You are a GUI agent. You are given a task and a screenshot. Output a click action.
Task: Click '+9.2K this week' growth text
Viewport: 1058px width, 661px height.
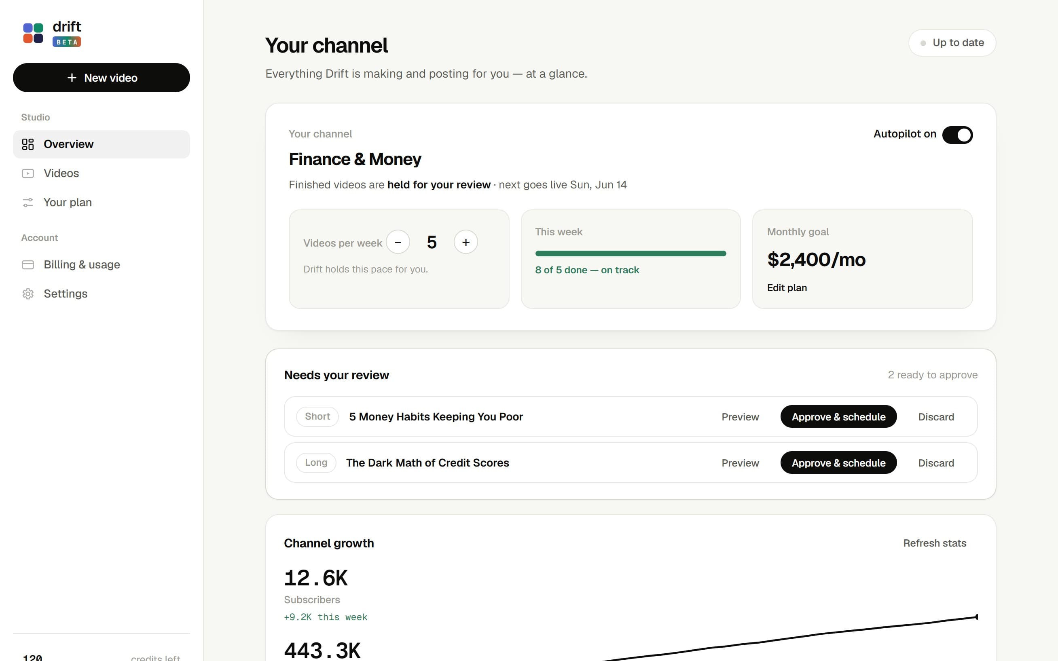tap(326, 617)
